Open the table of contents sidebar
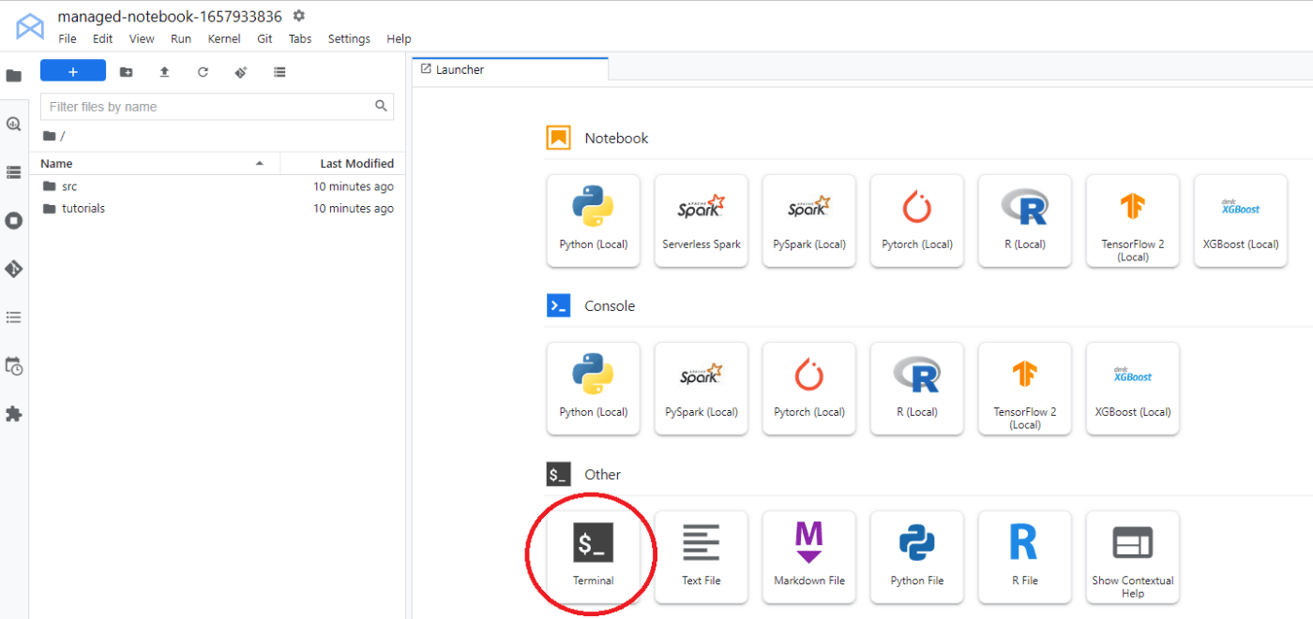The image size is (1313, 619). click(13, 317)
